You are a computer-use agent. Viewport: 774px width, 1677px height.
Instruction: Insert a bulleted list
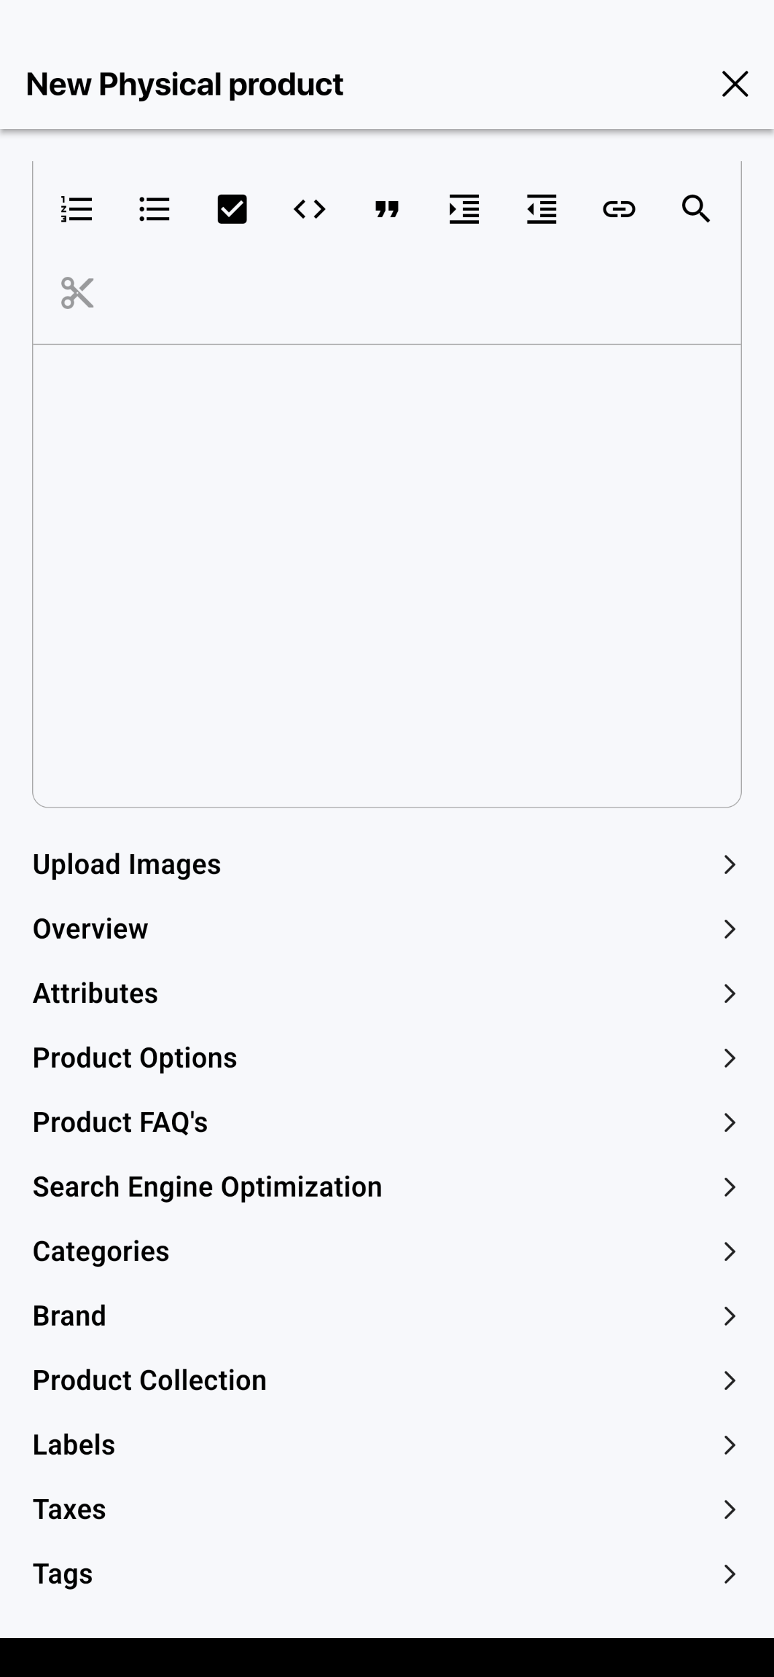pos(155,209)
